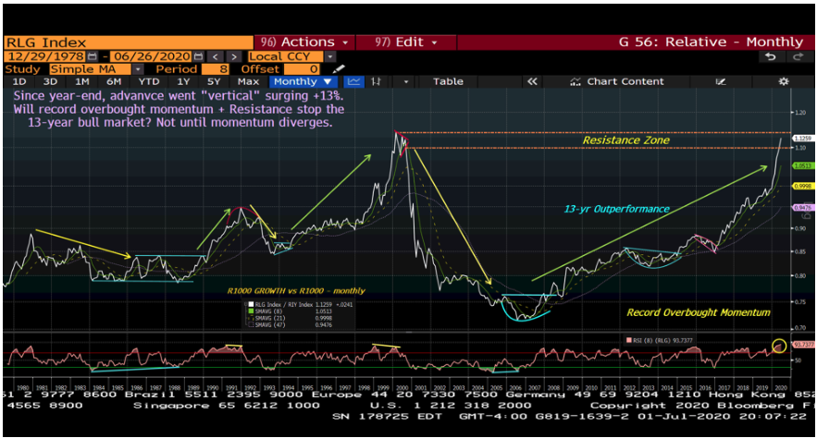Click the RSI (8) (RLG) legend label
Screen dimensions: 817x438
[651, 340]
